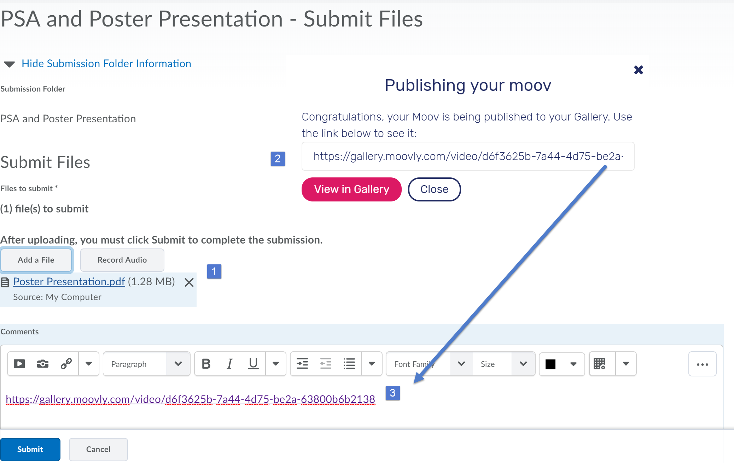Click the Insert Quicklink chain icon
Screen dimensions: 734x463
pos(66,364)
